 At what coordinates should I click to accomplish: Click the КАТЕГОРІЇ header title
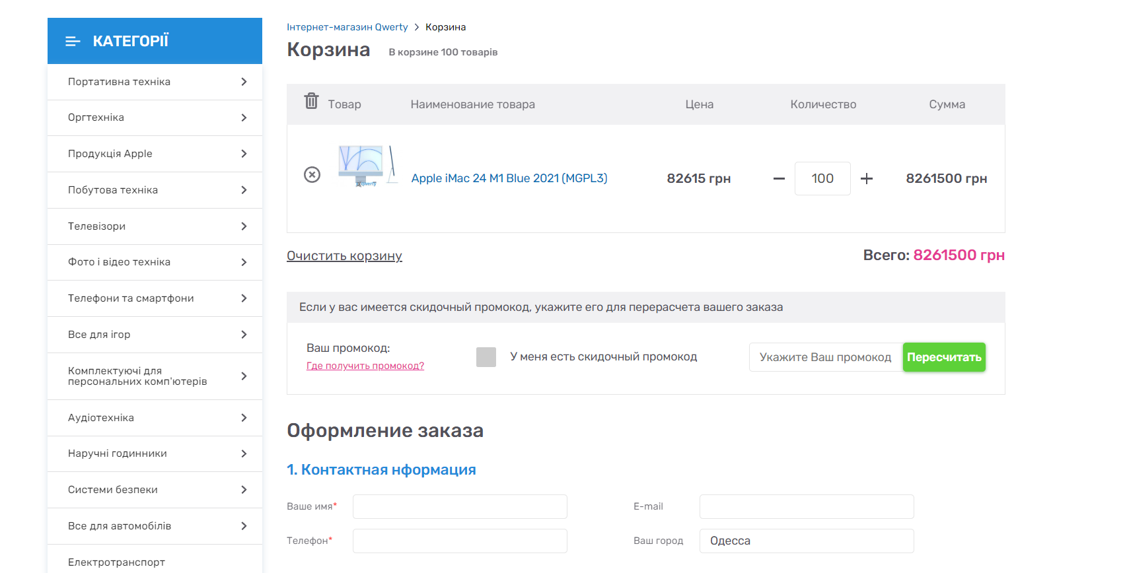131,41
